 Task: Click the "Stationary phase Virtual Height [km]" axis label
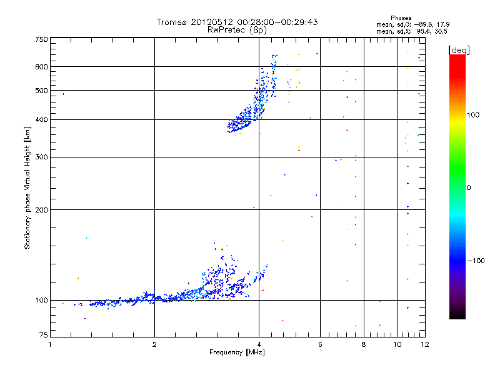tap(27, 188)
